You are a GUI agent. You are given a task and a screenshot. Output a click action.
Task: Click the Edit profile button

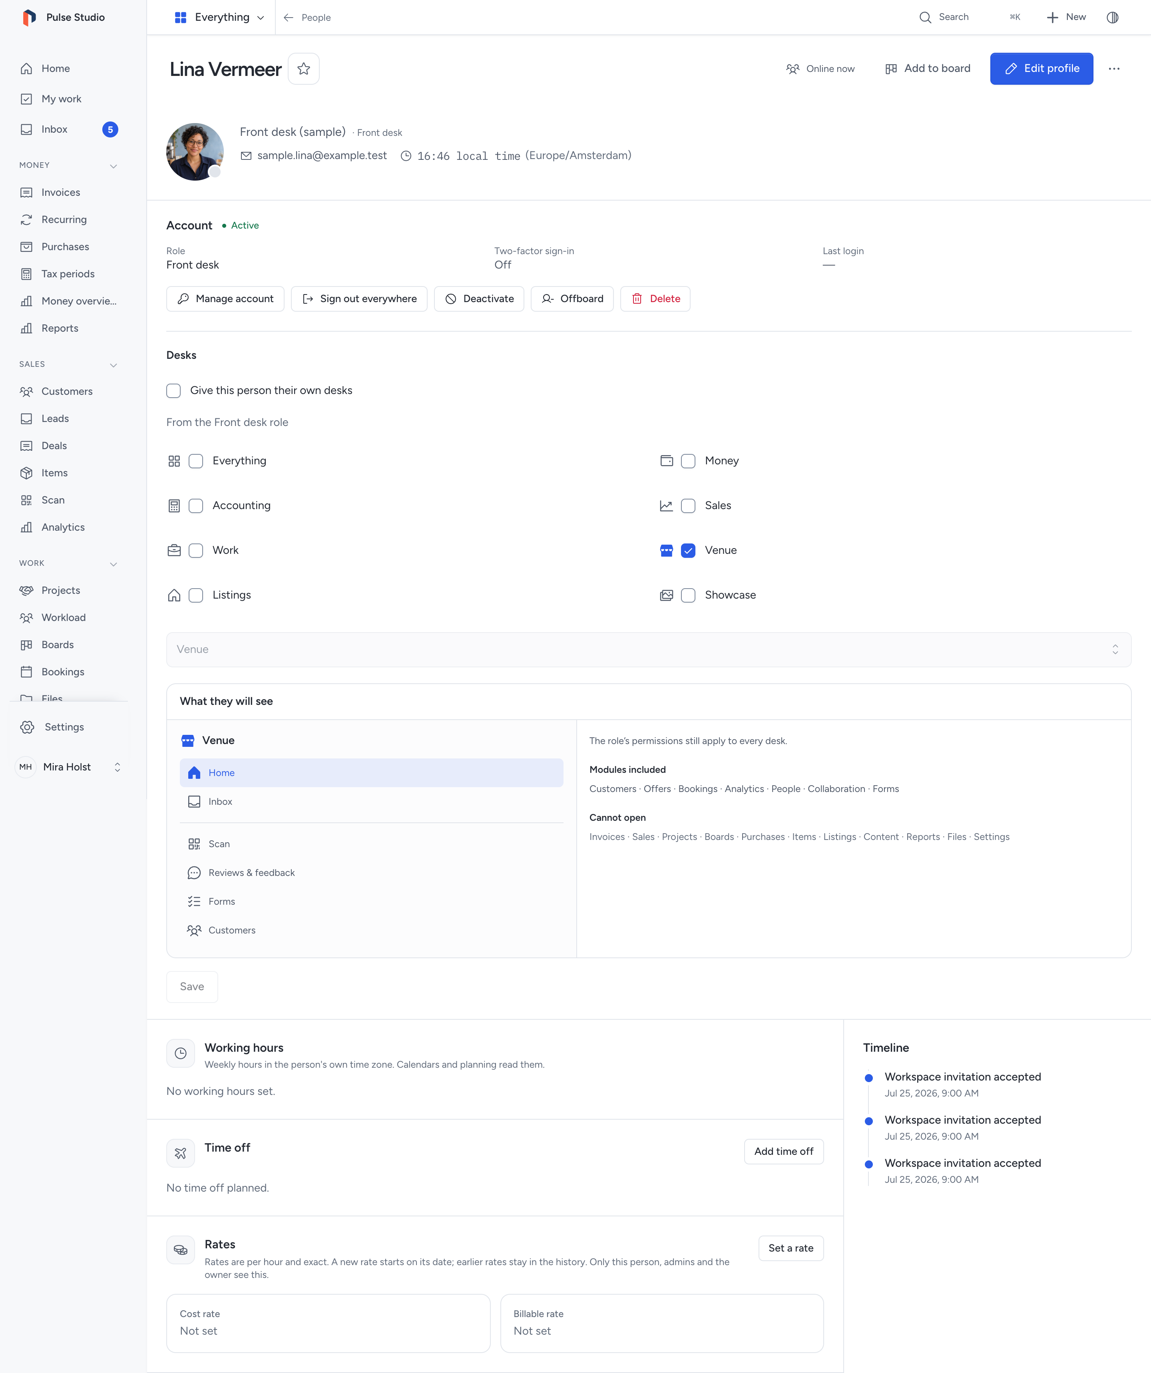click(x=1041, y=69)
